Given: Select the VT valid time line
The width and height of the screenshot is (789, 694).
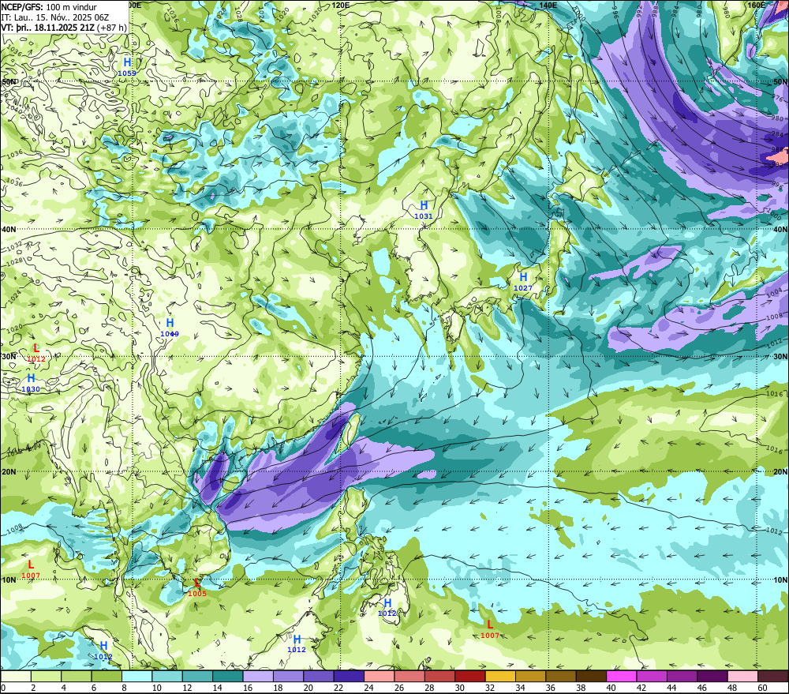Looking at the screenshot, I should click(64, 28).
